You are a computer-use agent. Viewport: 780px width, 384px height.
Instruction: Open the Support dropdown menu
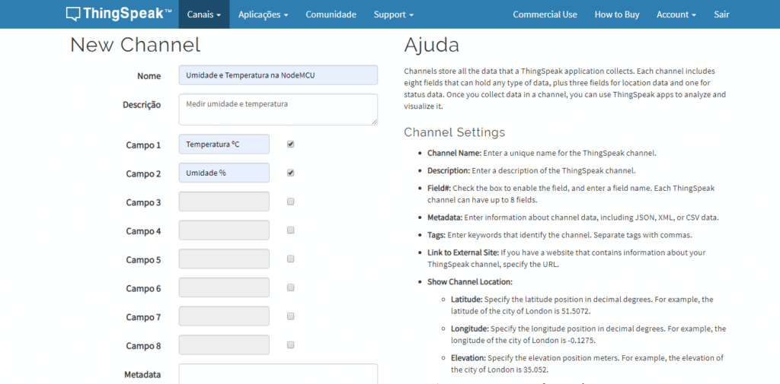[x=394, y=14]
